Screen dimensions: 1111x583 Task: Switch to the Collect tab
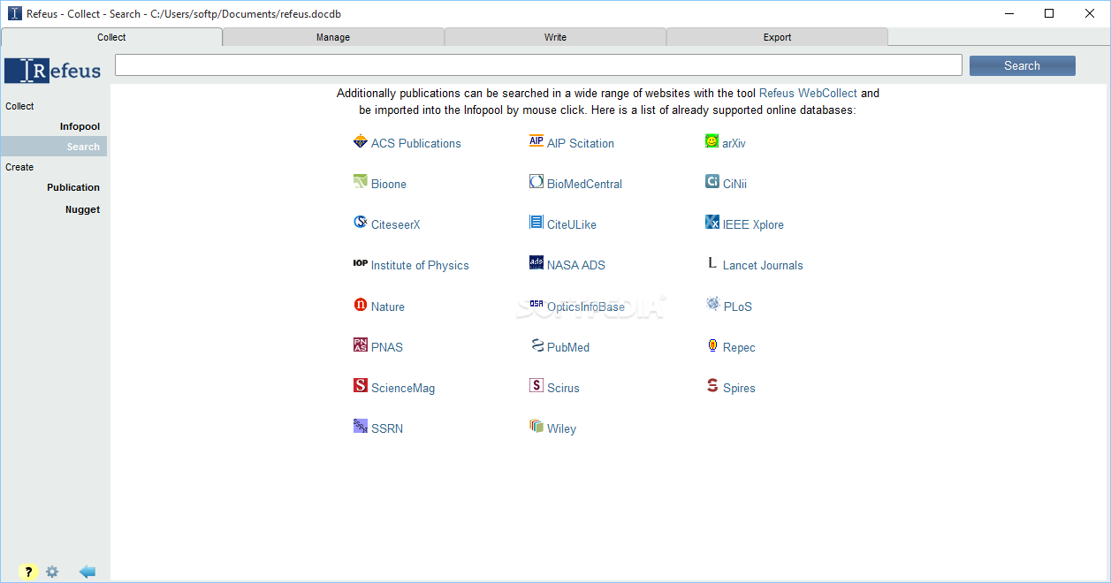tap(111, 37)
